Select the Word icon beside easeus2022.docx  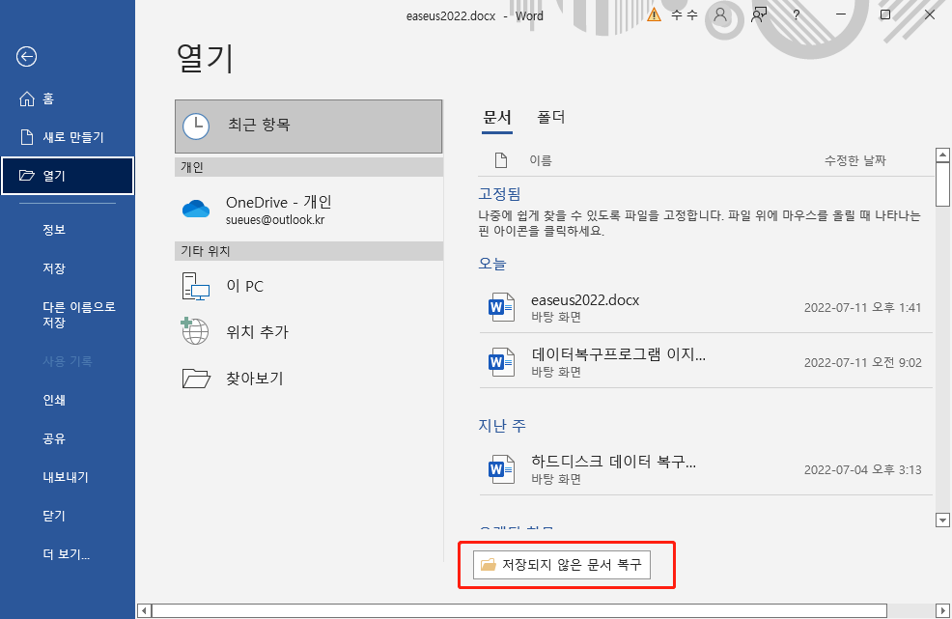click(500, 307)
